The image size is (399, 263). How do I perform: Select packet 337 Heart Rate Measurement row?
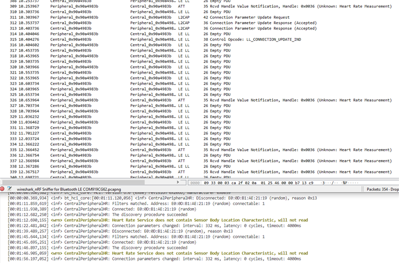pyautogui.click(x=150, y=160)
